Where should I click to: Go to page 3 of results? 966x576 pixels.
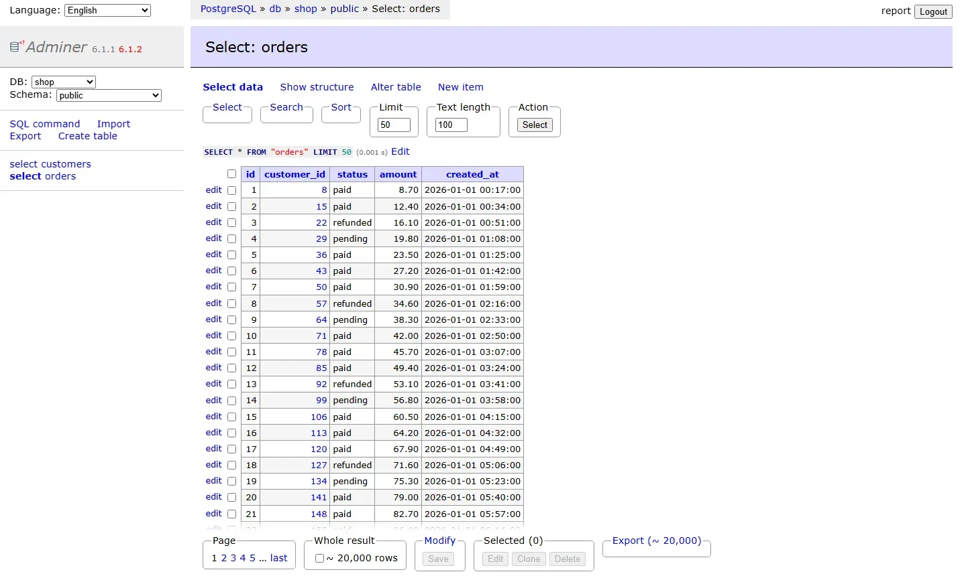(233, 558)
